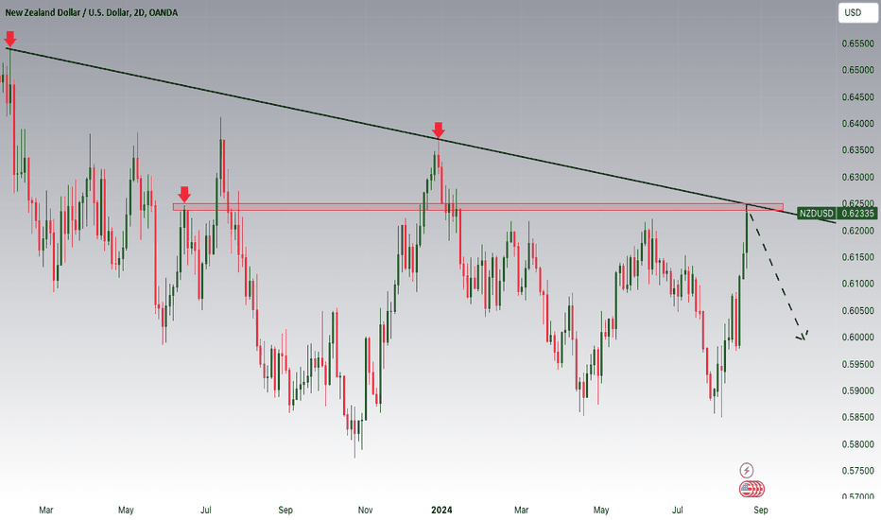Click the 0.59000 price axis label
The width and height of the screenshot is (881, 520).
coord(857,390)
